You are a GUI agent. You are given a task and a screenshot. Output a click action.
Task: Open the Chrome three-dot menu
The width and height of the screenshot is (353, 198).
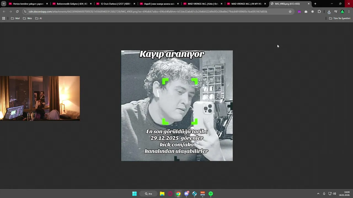pyautogui.click(x=349, y=12)
